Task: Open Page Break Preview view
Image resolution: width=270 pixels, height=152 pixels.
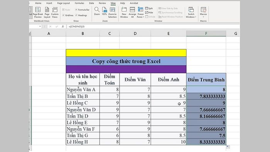Action: (x=38, y=12)
